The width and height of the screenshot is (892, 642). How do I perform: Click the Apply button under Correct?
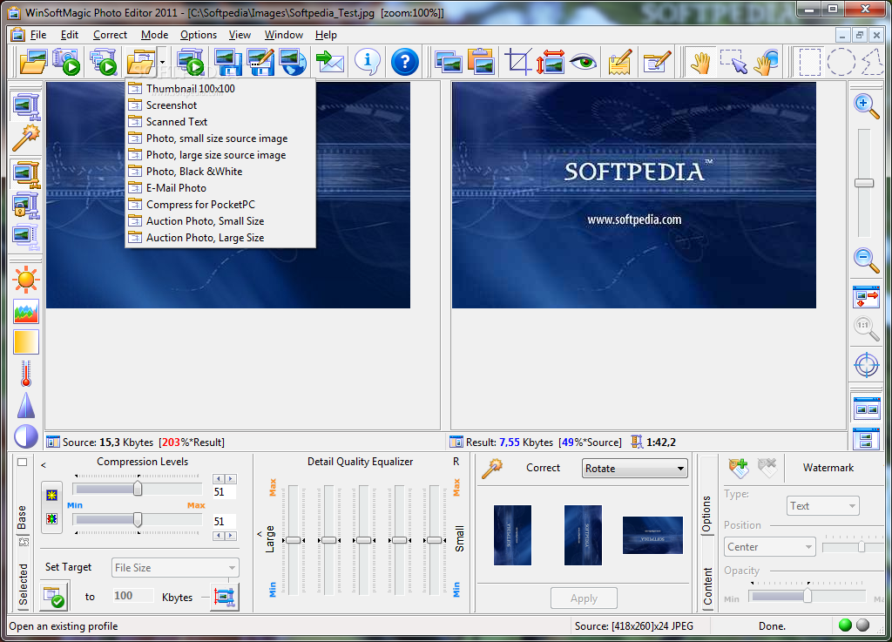[584, 598]
